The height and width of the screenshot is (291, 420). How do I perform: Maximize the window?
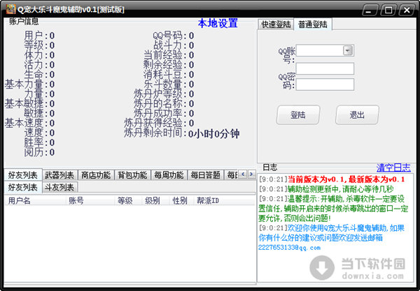[388, 10]
